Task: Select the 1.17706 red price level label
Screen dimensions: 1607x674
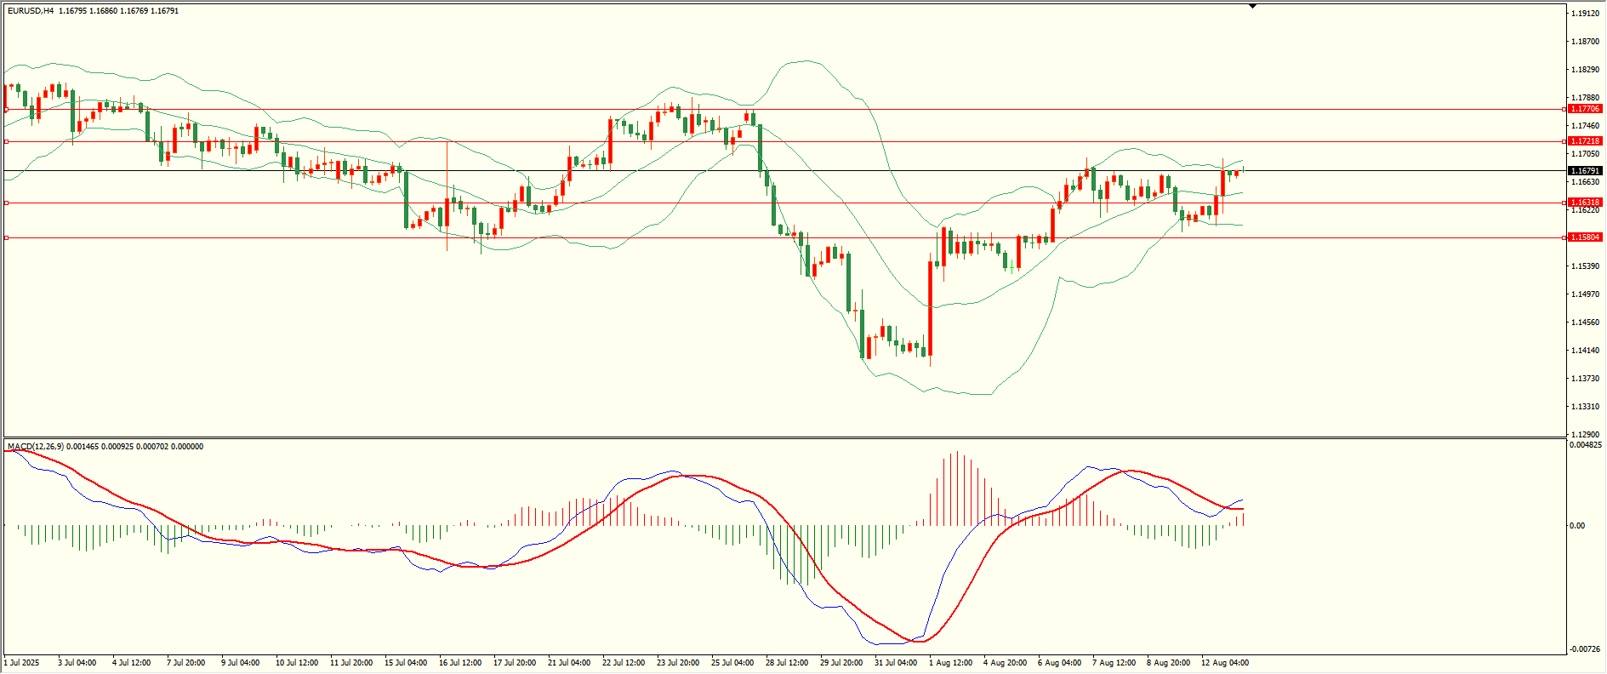Action: click(x=1586, y=109)
